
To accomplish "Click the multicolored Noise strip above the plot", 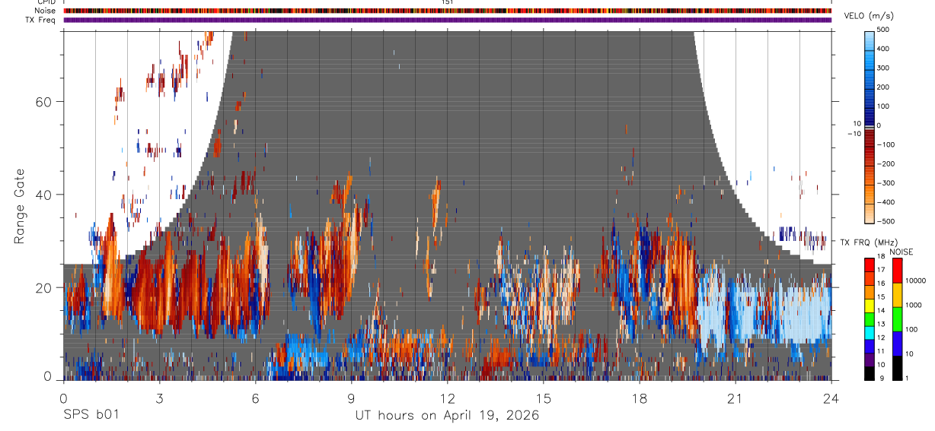I will coord(447,11).
